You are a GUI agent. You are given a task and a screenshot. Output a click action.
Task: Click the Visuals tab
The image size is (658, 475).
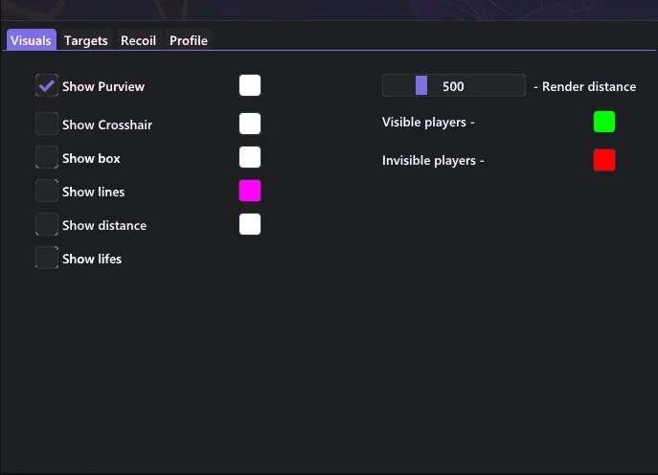pyautogui.click(x=31, y=40)
